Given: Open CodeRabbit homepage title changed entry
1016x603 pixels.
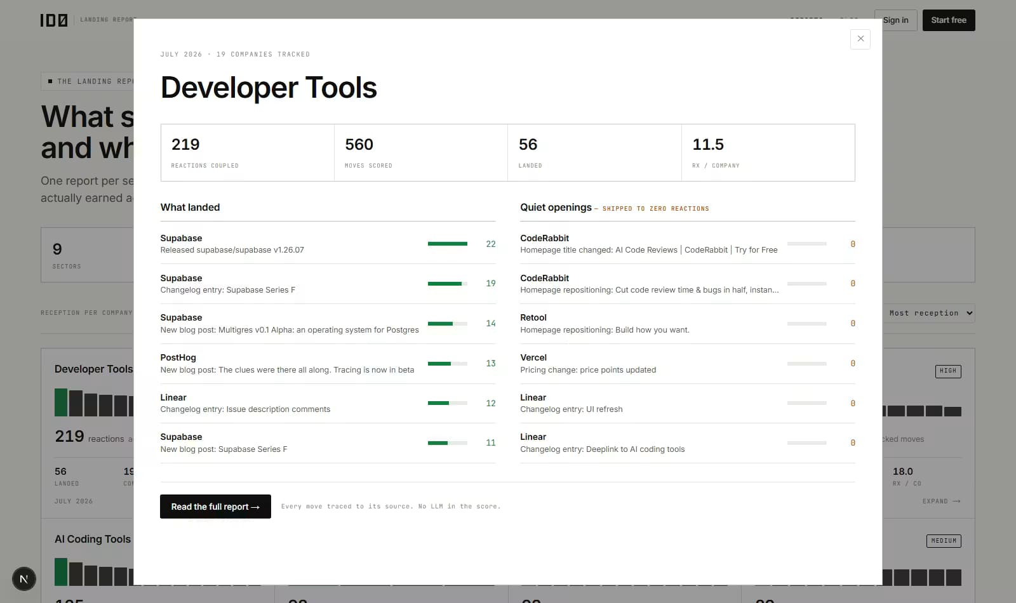Looking at the screenshot, I should point(688,244).
